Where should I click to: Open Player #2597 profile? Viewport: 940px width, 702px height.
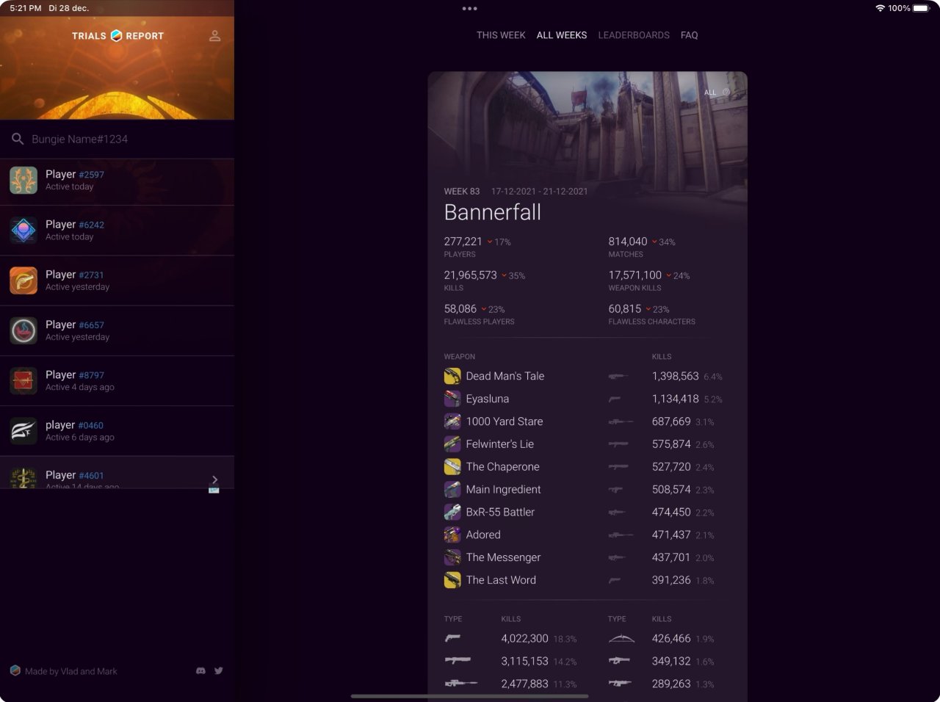click(117, 181)
